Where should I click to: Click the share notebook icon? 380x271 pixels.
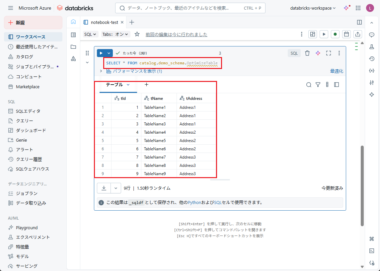[358, 34]
